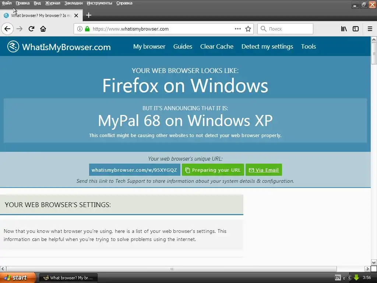
Task: Select the What browser tab
Action: tap(41, 15)
